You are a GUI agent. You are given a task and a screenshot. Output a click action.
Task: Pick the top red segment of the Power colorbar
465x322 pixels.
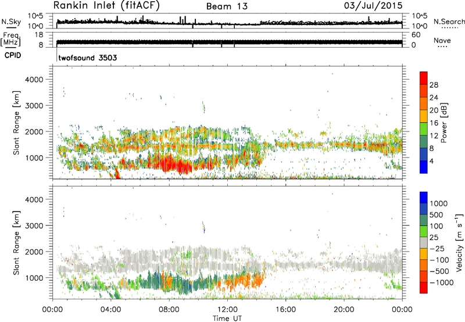pos(424,78)
